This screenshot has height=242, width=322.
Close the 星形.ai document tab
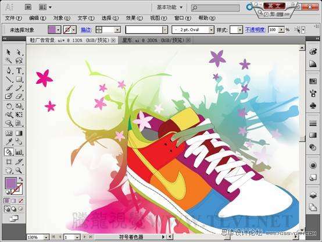tap(188, 40)
